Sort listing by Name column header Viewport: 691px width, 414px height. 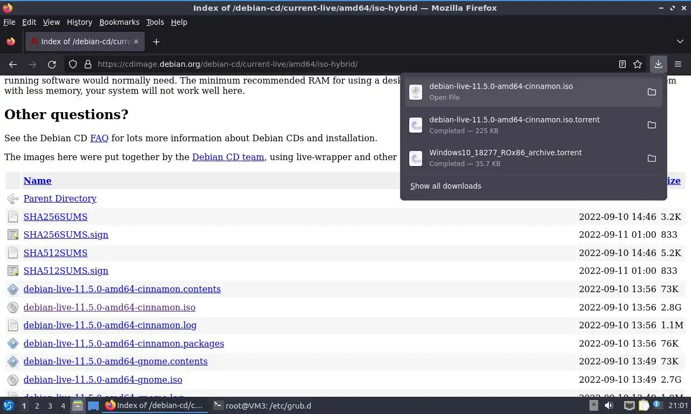(x=37, y=181)
